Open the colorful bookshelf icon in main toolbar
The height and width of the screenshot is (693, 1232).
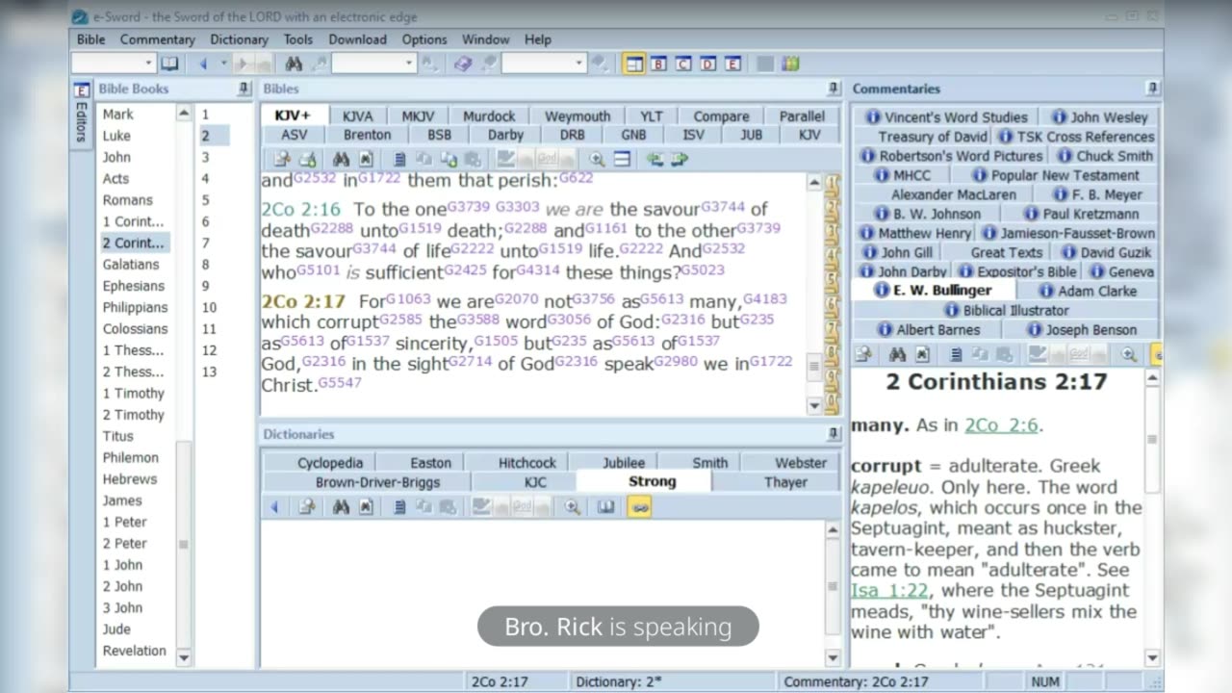click(790, 64)
